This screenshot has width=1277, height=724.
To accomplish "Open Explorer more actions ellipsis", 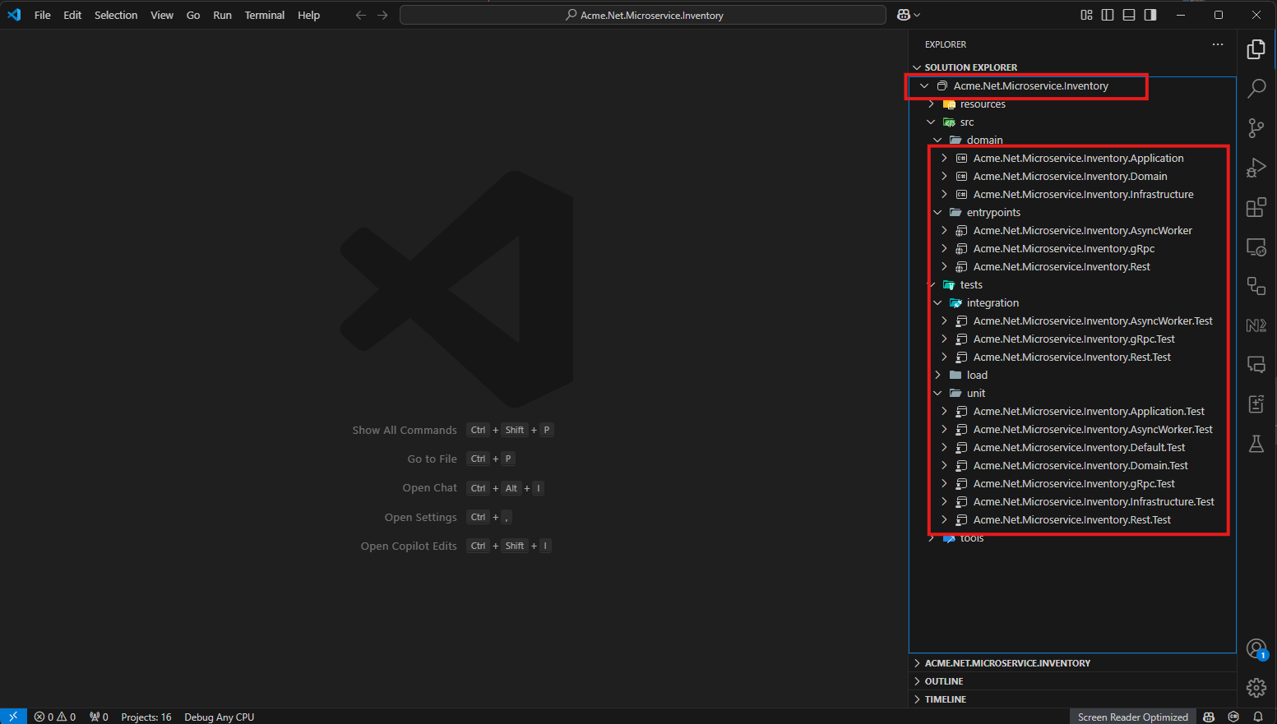I will click(1218, 44).
